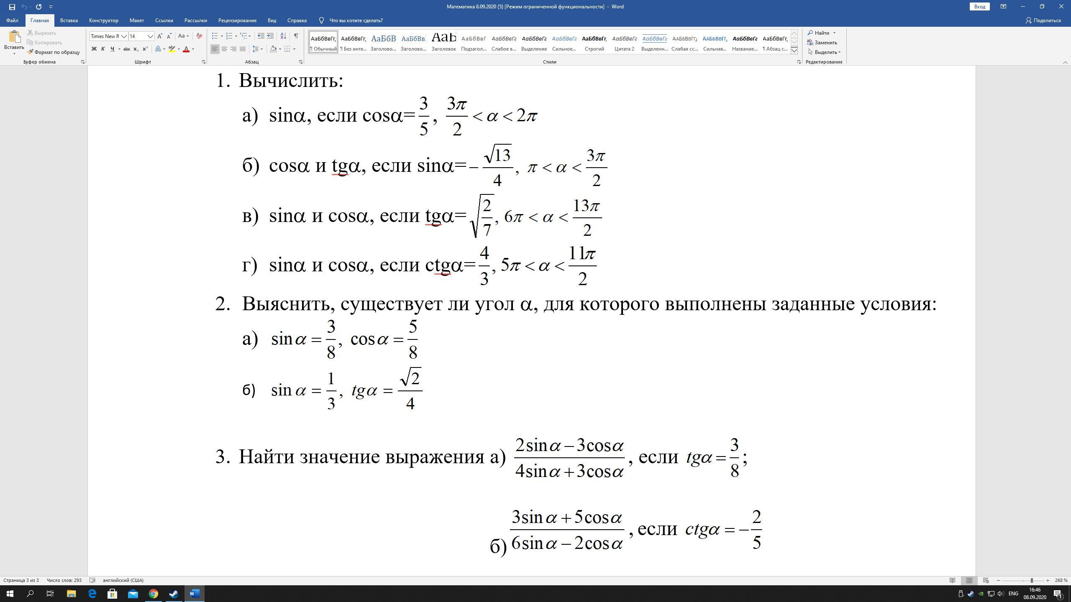Expand the styles gallery with the More arrow
The width and height of the screenshot is (1071, 602).
coord(794,50)
